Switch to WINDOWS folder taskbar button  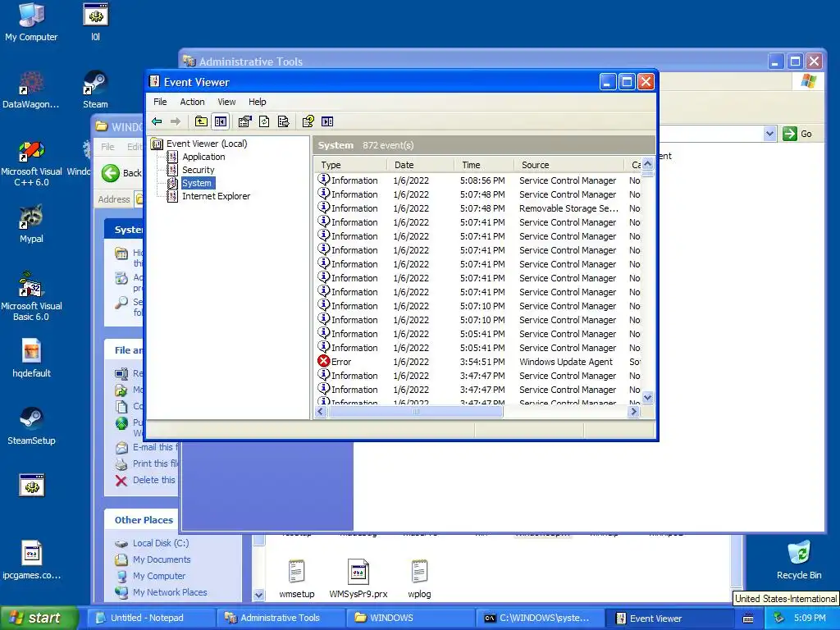click(x=410, y=618)
